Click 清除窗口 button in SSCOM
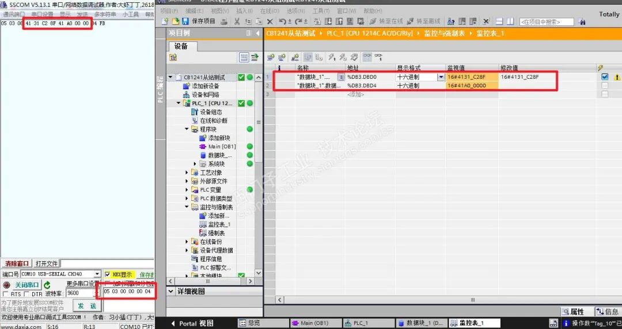This screenshot has width=622, height=329. [17, 263]
